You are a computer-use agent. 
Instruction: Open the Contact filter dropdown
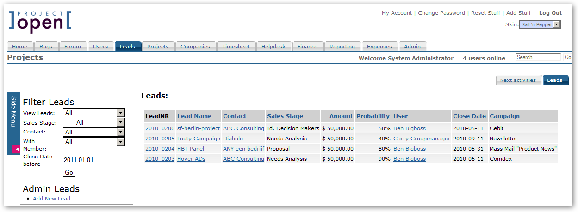point(94,132)
